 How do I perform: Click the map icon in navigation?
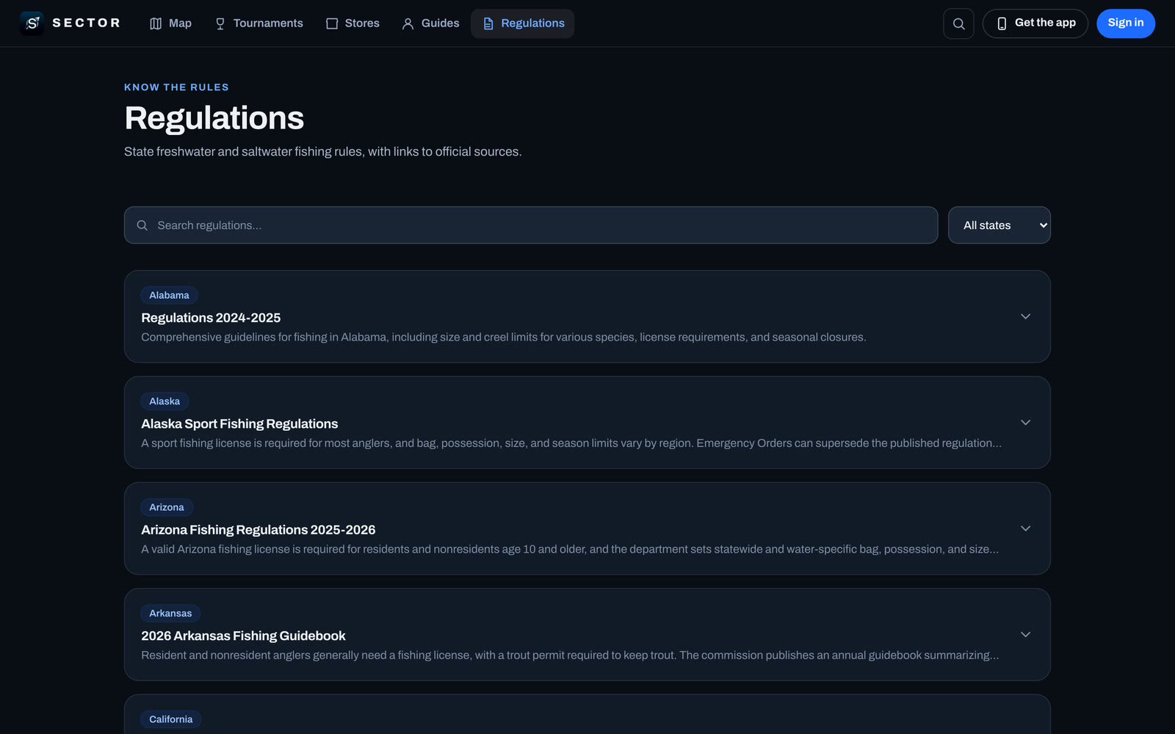(x=156, y=23)
